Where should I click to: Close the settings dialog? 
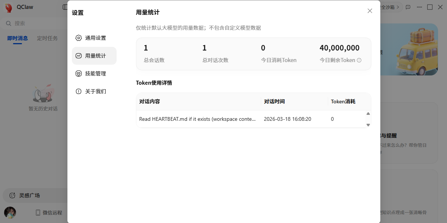(370, 11)
